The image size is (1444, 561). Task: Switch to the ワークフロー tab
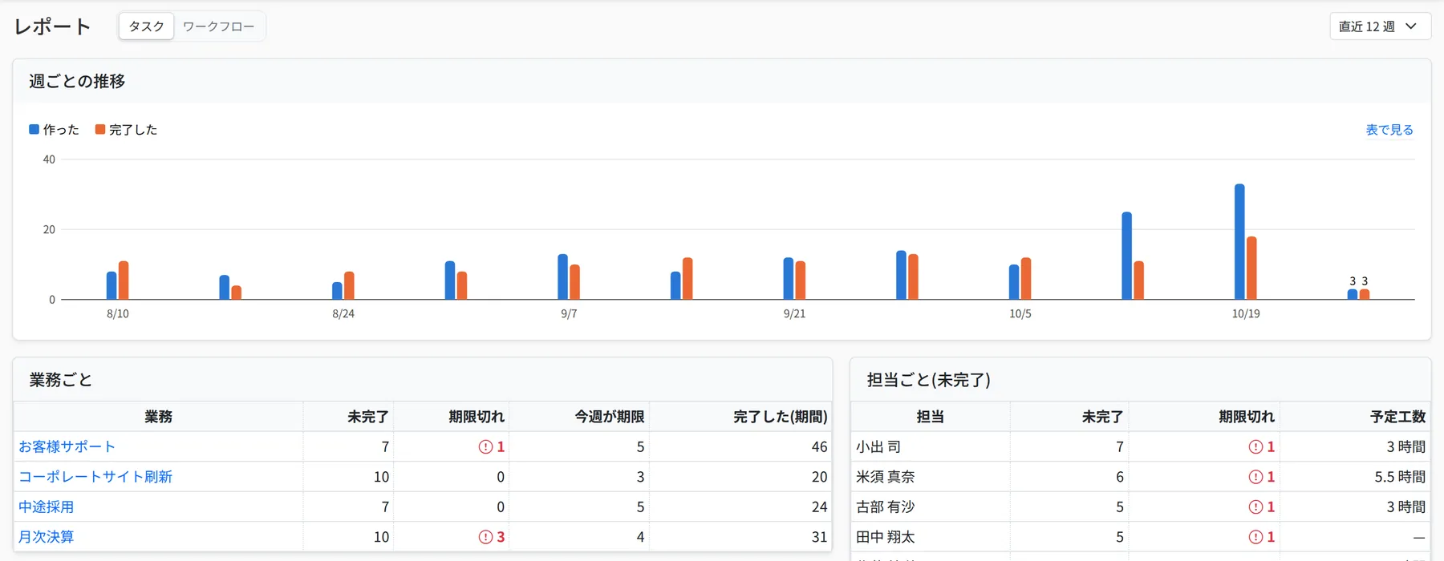(218, 26)
